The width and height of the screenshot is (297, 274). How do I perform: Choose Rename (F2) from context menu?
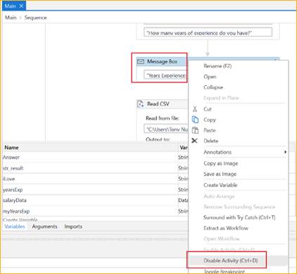[x=217, y=66]
